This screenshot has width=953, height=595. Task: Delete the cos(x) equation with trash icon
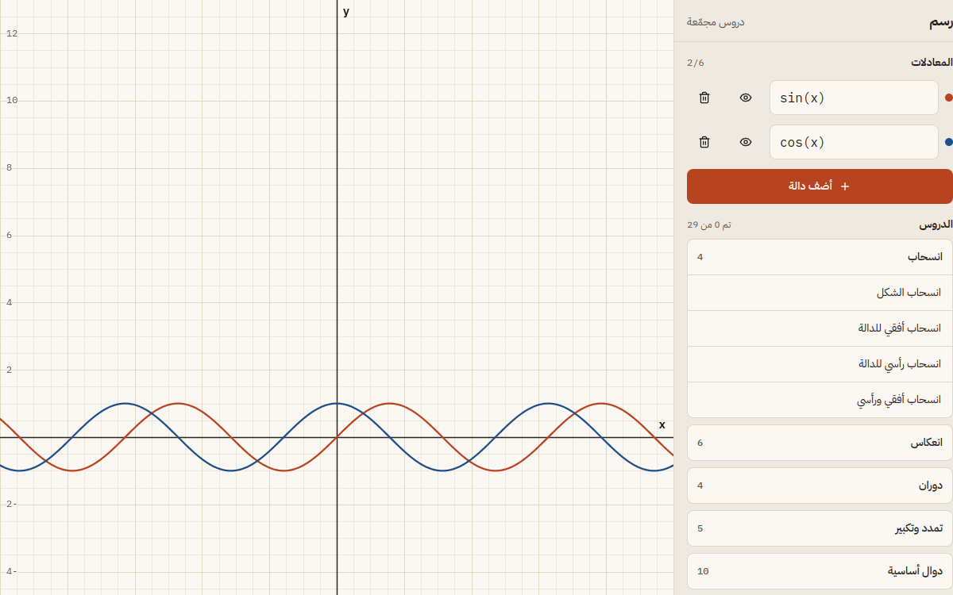pyautogui.click(x=704, y=142)
